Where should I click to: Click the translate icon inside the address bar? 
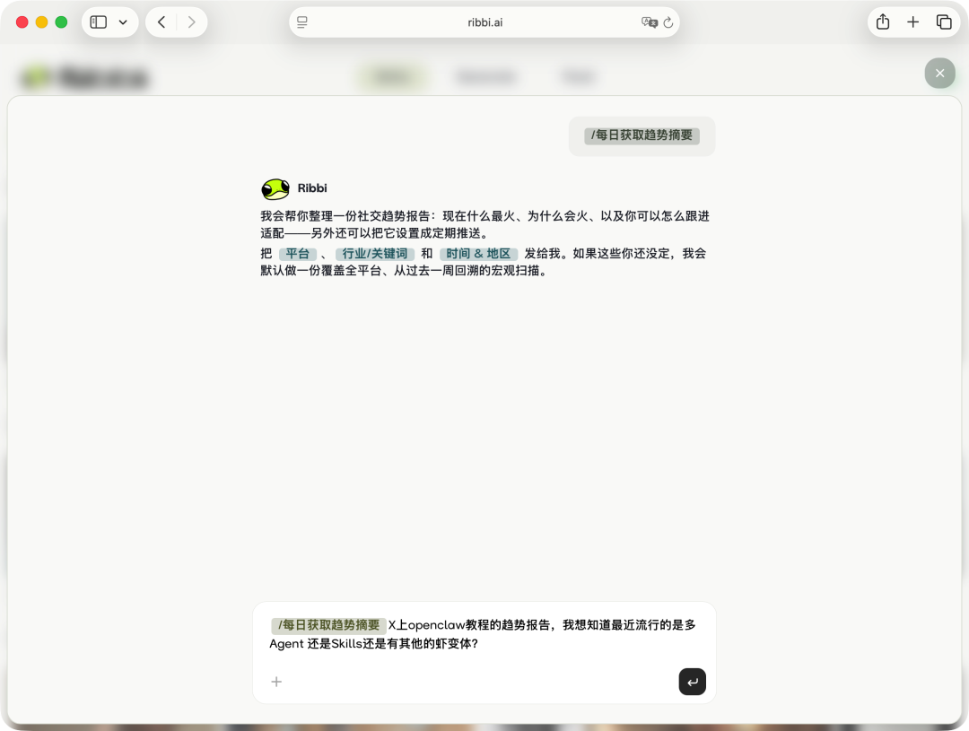point(650,22)
